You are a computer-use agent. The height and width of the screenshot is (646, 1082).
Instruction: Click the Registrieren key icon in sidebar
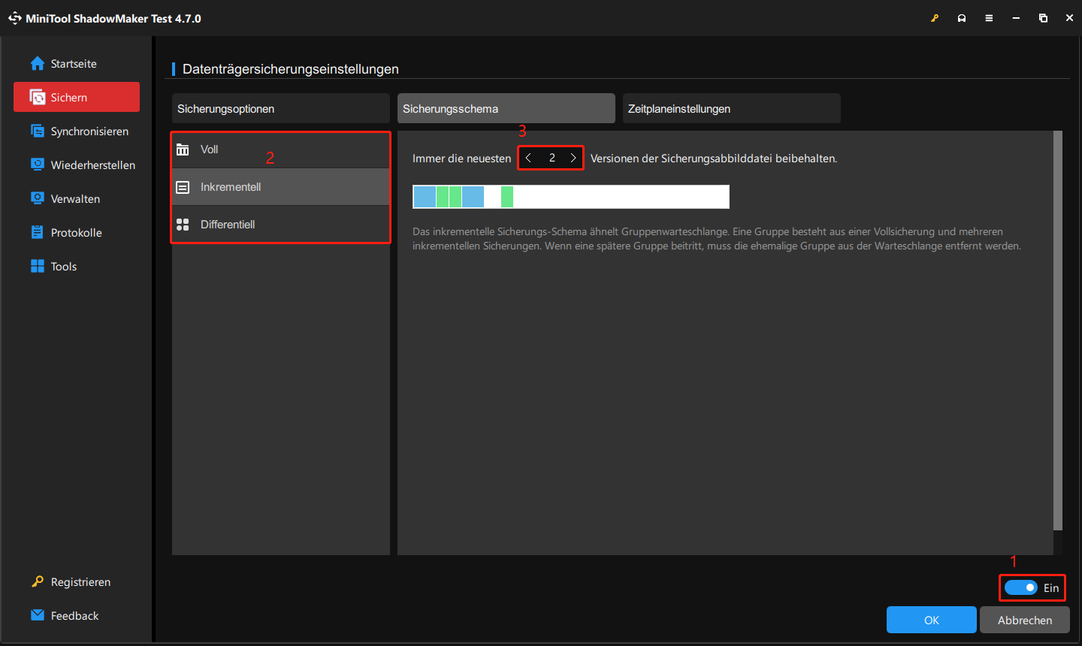click(x=38, y=581)
